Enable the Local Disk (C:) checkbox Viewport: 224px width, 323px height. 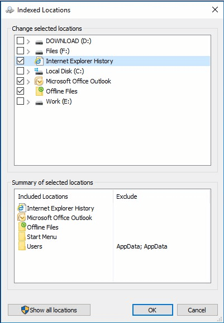tap(20, 71)
